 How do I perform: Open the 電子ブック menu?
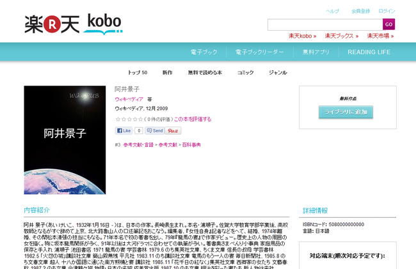pyautogui.click(x=204, y=52)
